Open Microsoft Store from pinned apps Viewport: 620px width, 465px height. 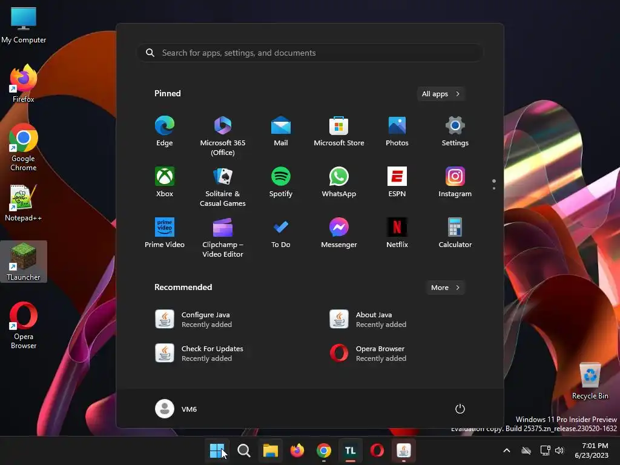click(339, 131)
